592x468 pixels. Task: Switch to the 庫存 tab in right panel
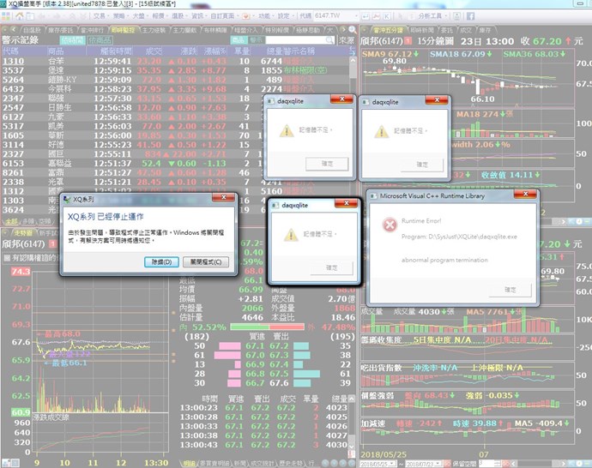coord(485,30)
